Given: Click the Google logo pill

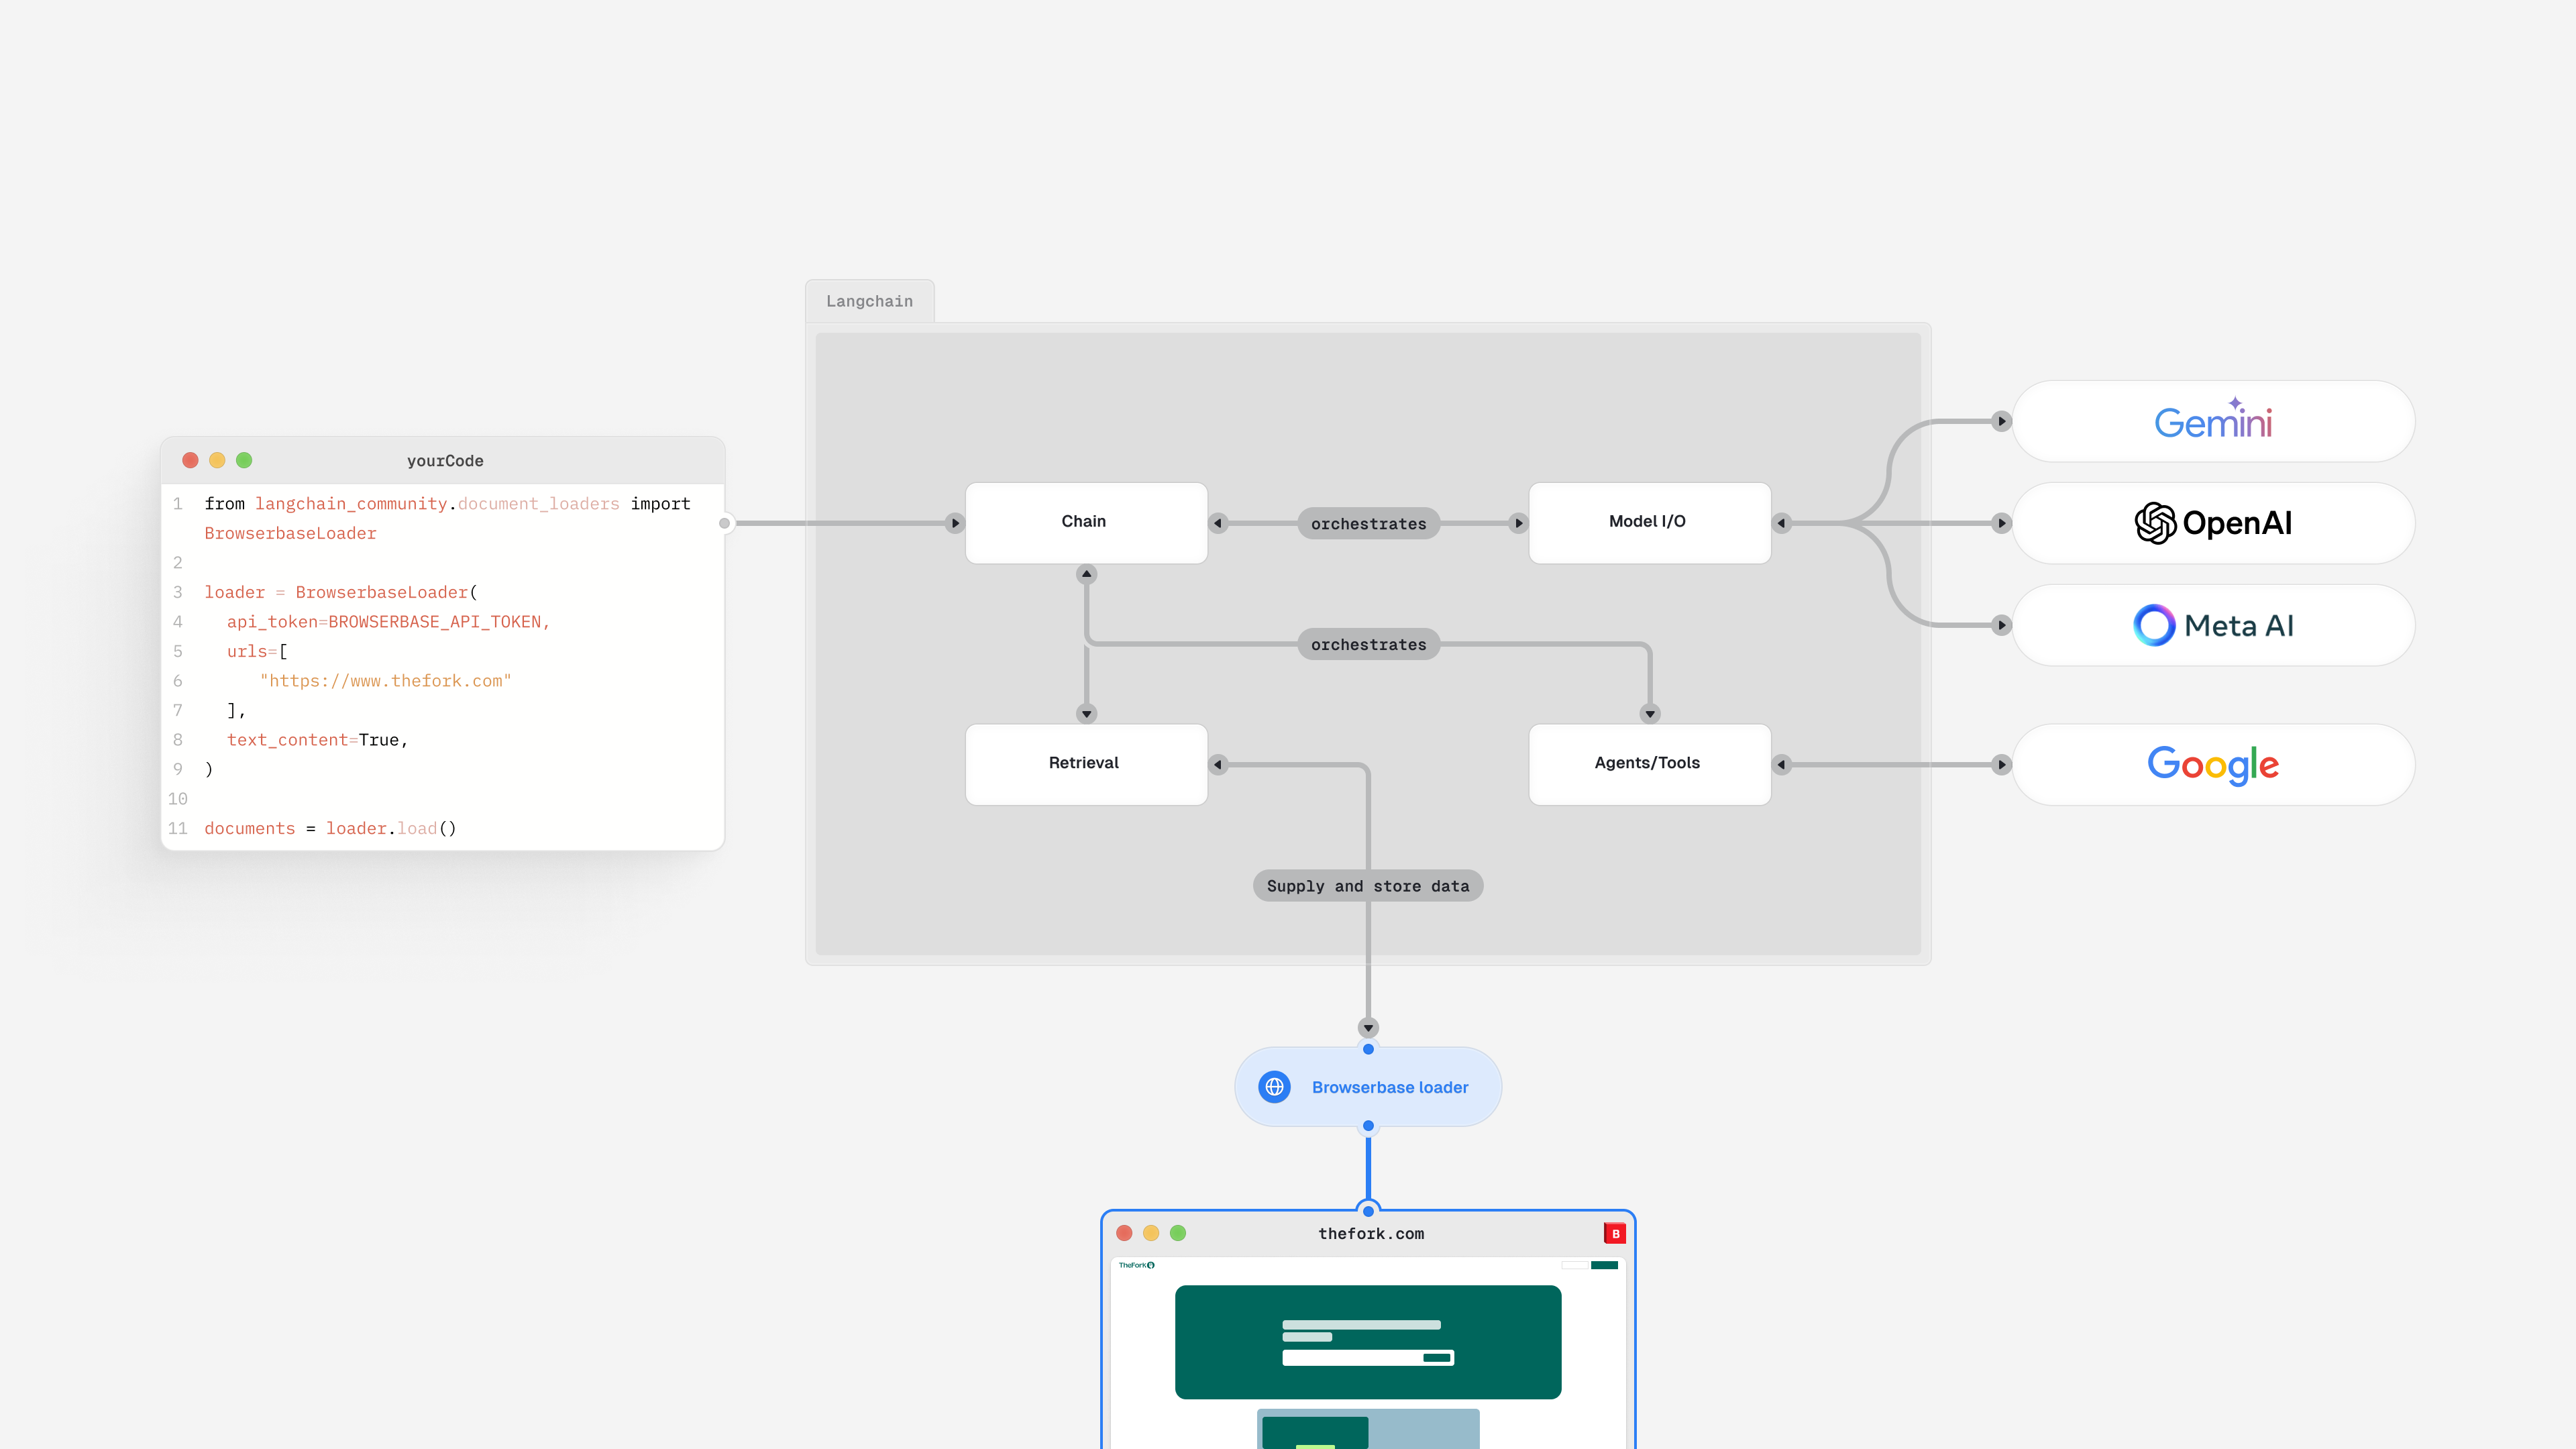Looking at the screenshot, I should [x=2212, y=765].
